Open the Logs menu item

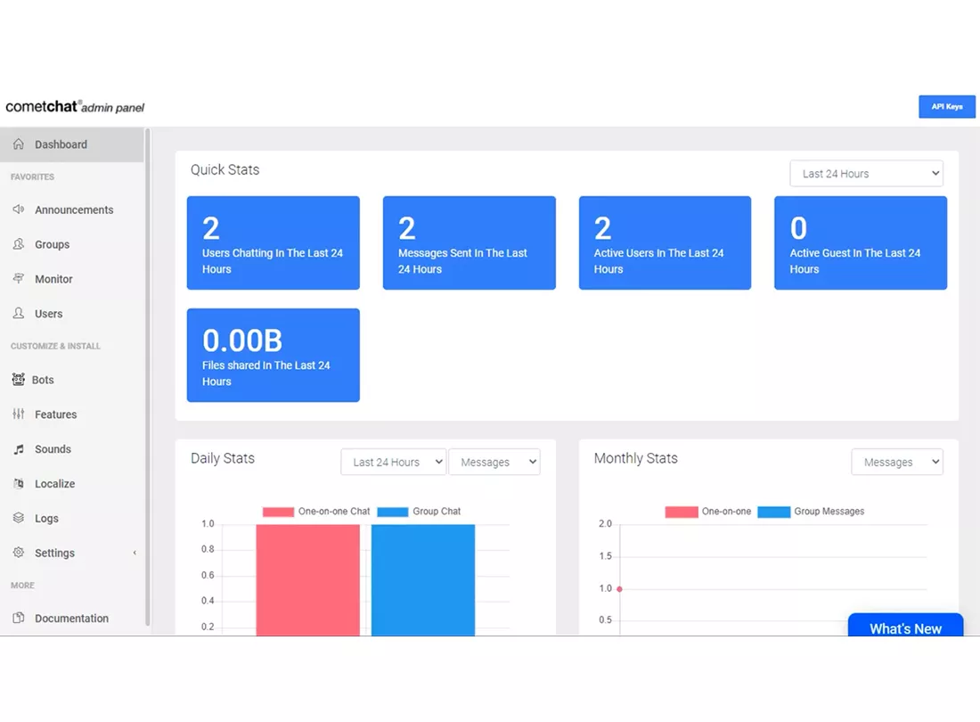click(46, 519)
